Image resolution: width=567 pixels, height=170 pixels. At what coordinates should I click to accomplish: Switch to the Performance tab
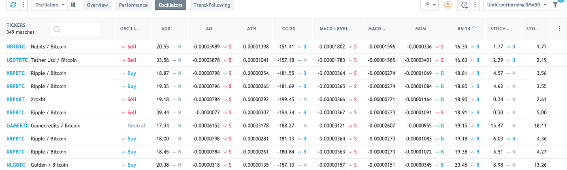(x=134, y=5)
